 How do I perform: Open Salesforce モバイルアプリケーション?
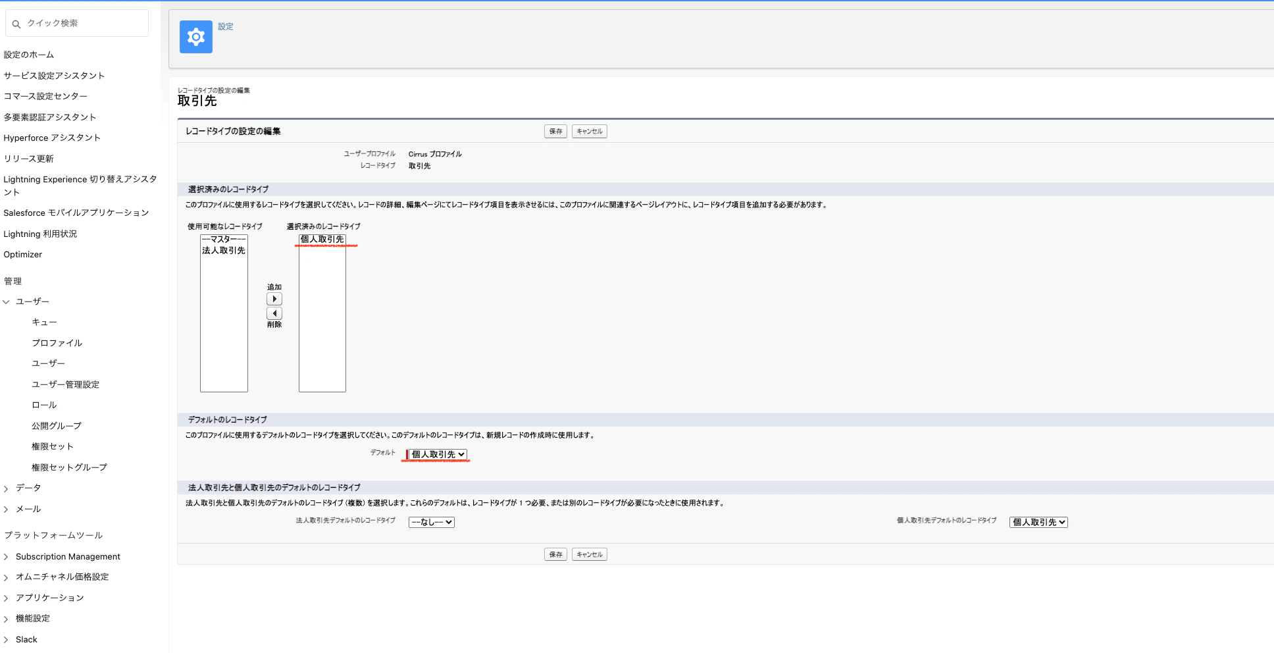click(x=76, y=213)
